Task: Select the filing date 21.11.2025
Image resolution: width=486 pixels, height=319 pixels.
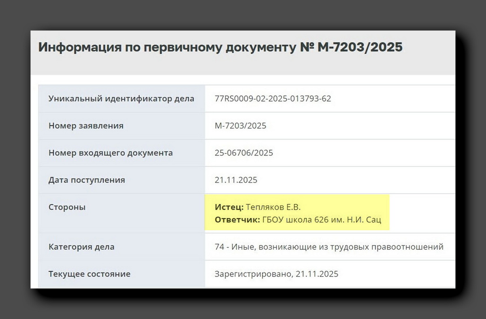Action: tap(236, 180)
